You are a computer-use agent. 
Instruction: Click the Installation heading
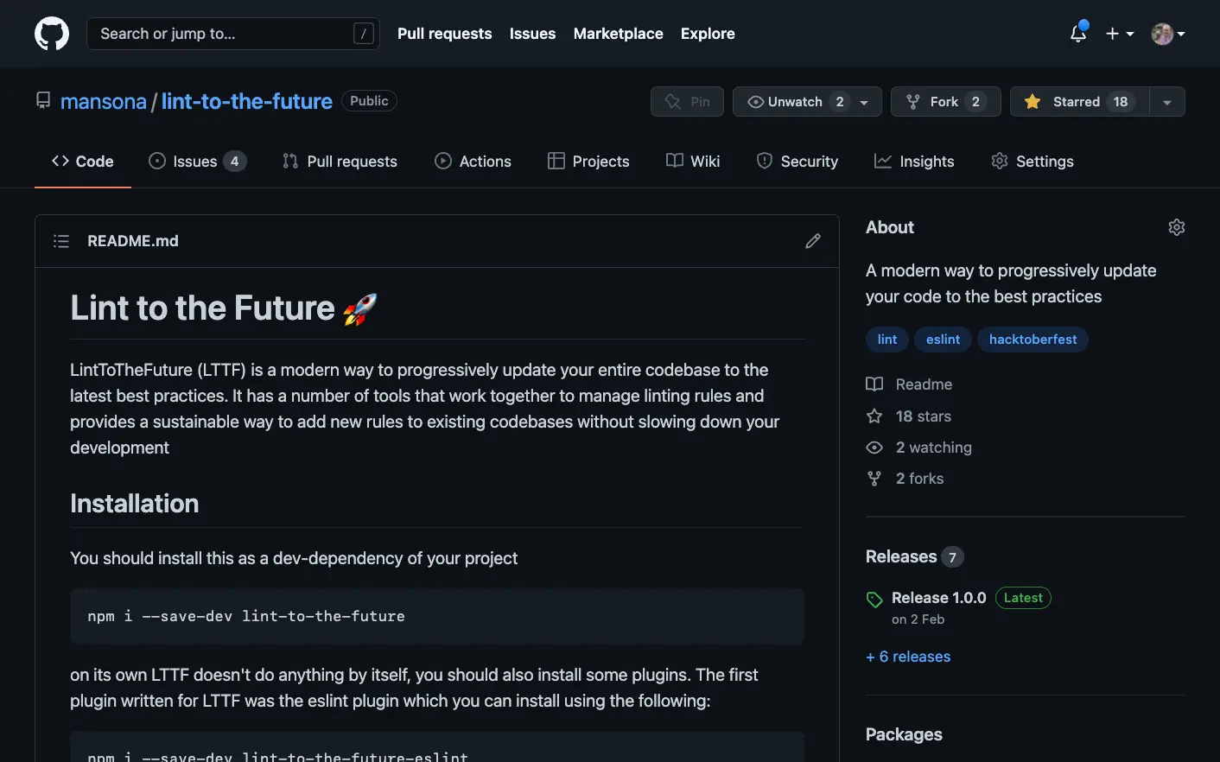pyautogui.click(x=135, y=504)
